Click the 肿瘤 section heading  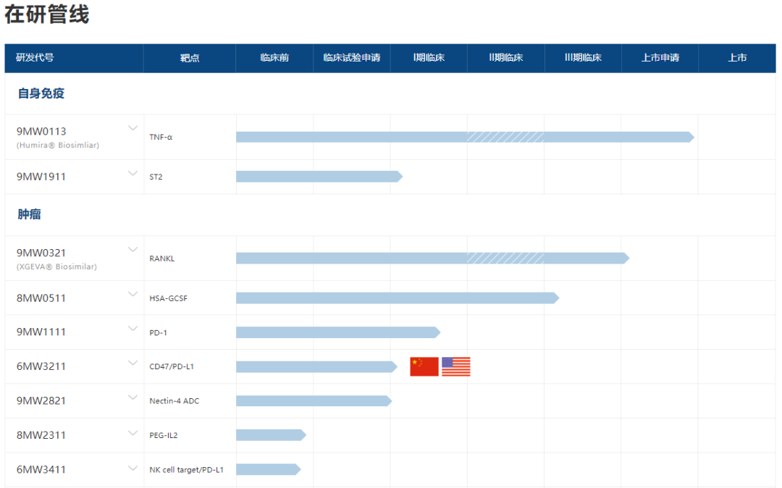tap(30, 214)
